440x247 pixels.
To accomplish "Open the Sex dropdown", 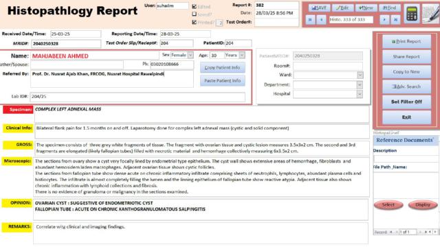I will point(190,55).
